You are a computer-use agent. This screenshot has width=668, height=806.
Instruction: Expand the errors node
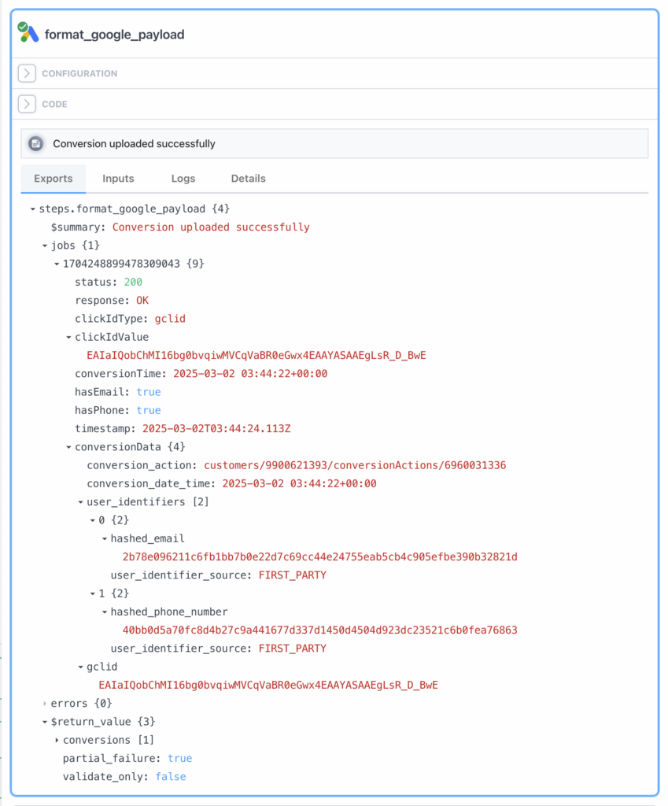pyautogui.click(x=45, y=703)
